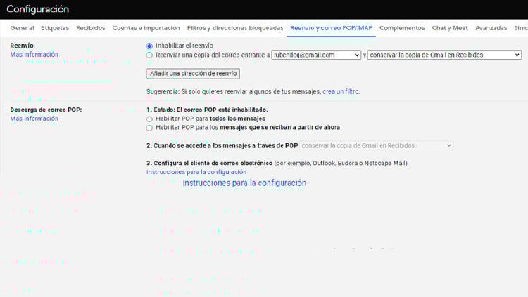Select the 'Reenvío y correo POP/IMAP' tab
The height and width of the screenshot is (297, 528).
pyautogui.click(x=331, y=28)
